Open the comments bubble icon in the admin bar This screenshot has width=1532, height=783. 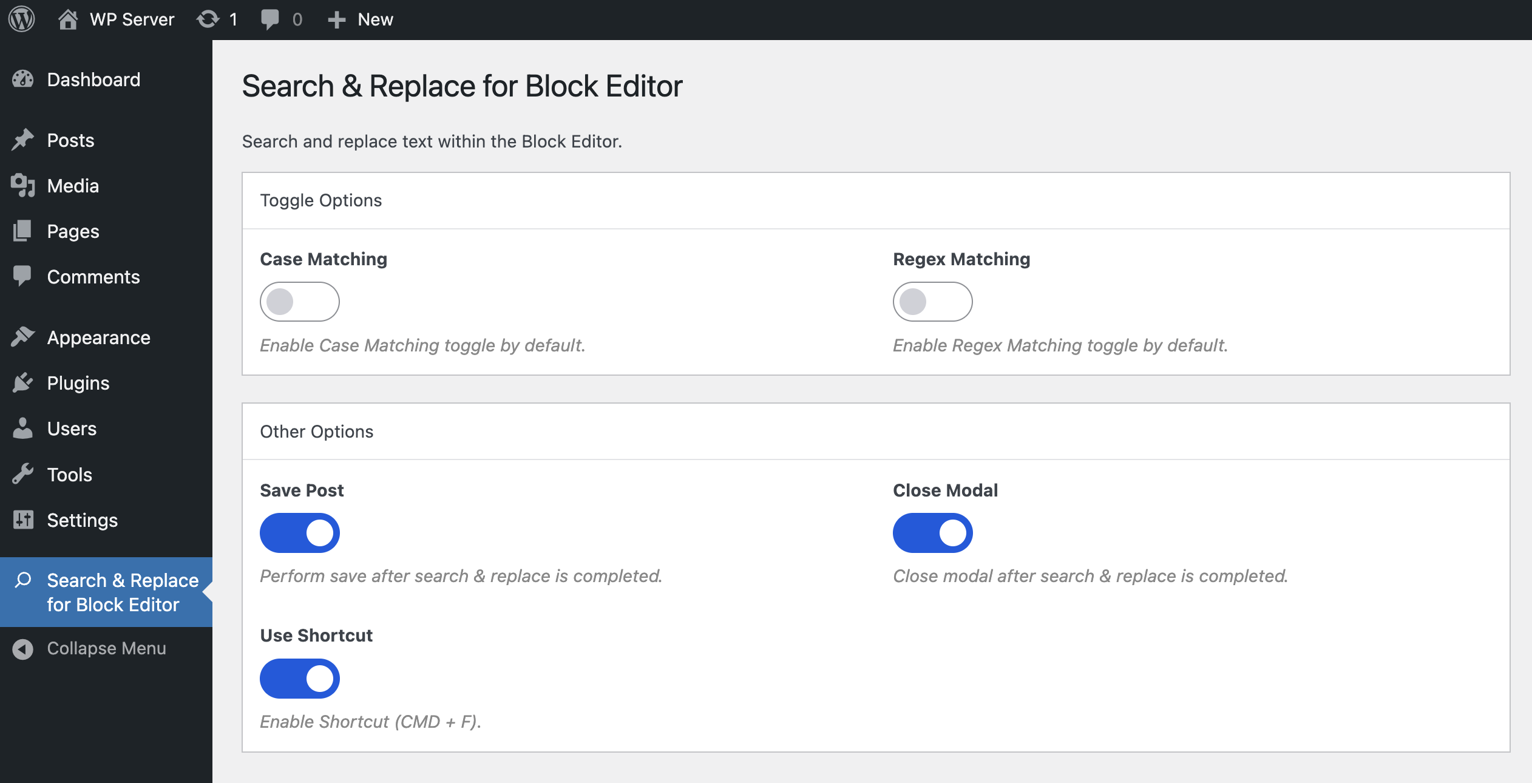[x=269, y=19]
